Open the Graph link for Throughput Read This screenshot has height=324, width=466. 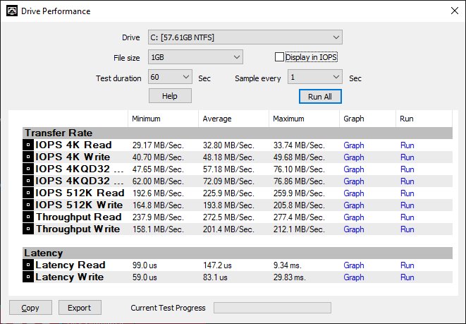click(354, 217)
